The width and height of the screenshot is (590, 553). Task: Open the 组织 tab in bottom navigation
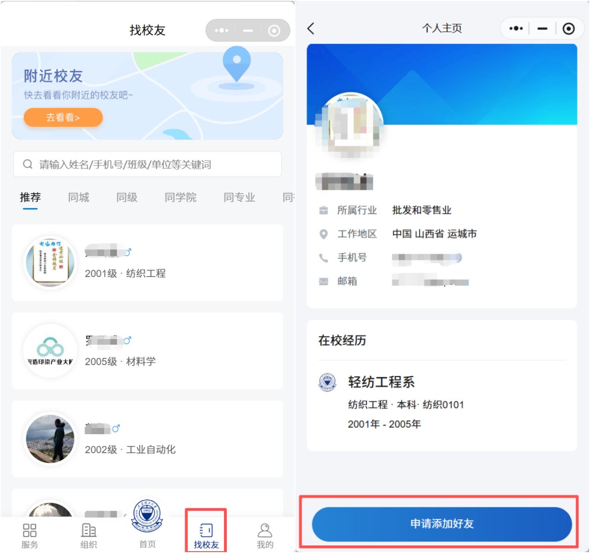88,535
